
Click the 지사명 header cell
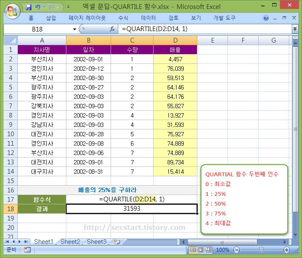click(42, 50)
